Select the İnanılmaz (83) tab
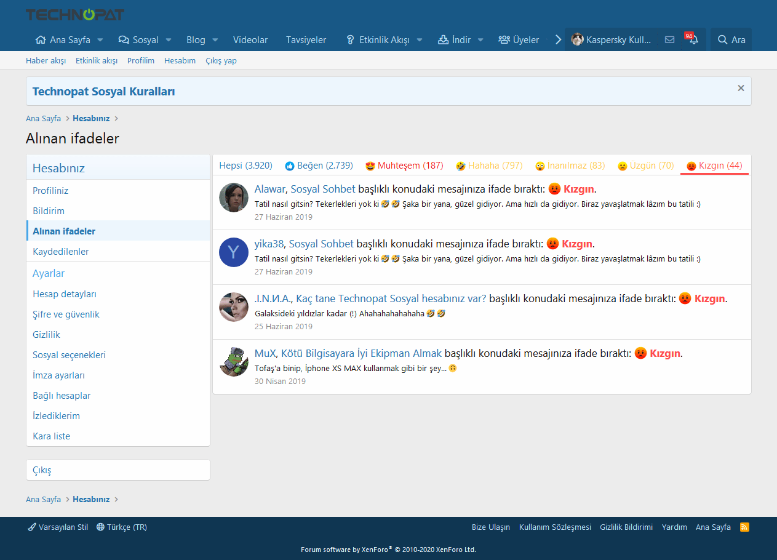777x560 pixels. (570, 166)
